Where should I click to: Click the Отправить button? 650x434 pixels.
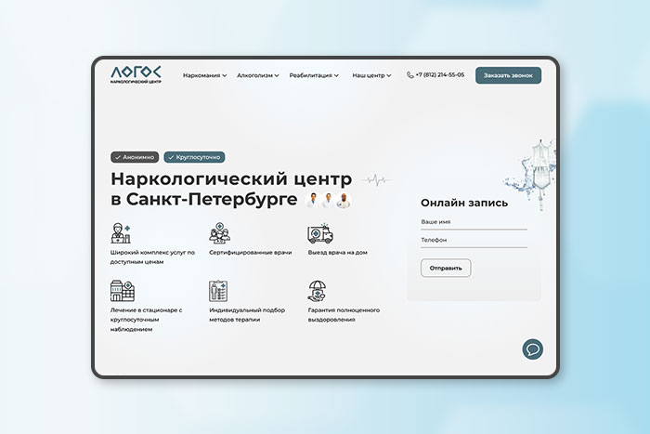pyautogui.click(x=446, y=268)
